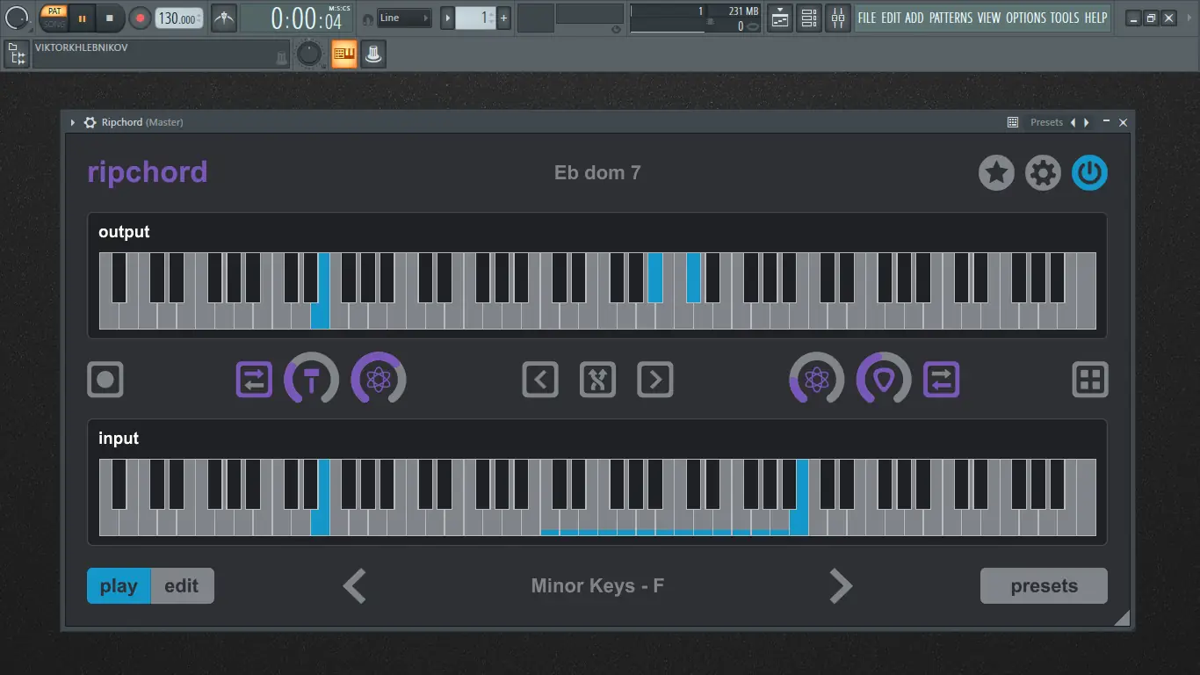Go to the previous preset with the left chevron
Screen dimensions: 1200x675
(354, 586)
